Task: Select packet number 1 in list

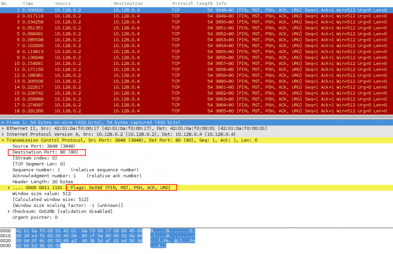Action: tap(154, 10)
